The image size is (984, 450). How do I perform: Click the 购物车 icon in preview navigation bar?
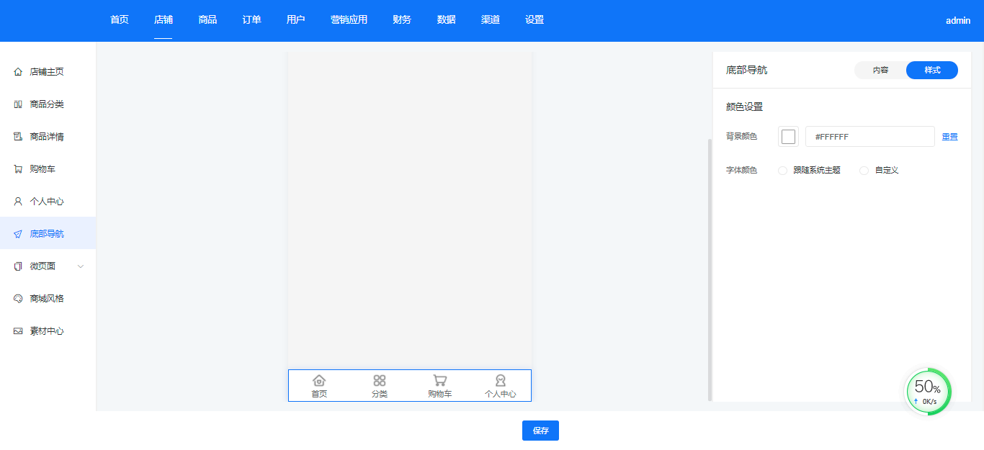coord(439,380)
